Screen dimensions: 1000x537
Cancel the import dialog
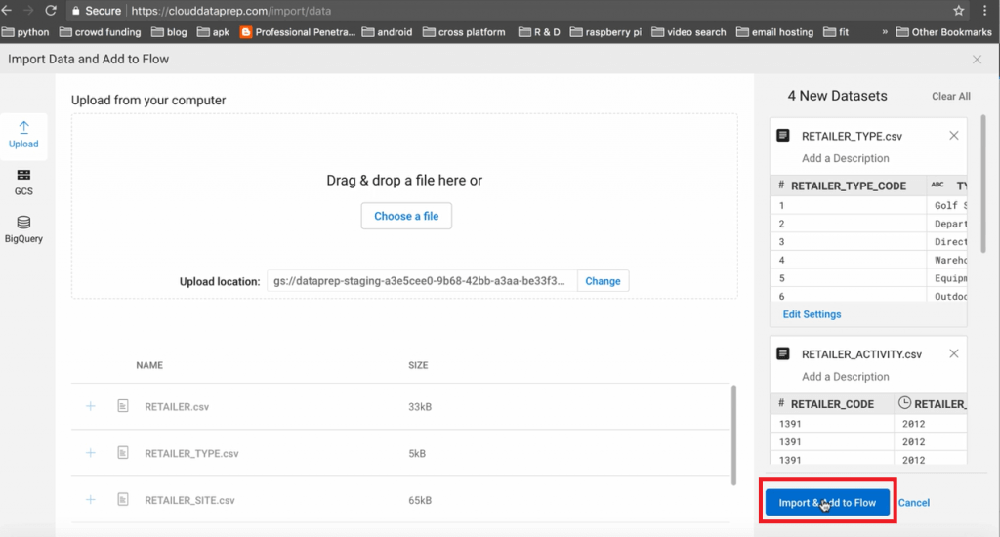tap(914, 503)
